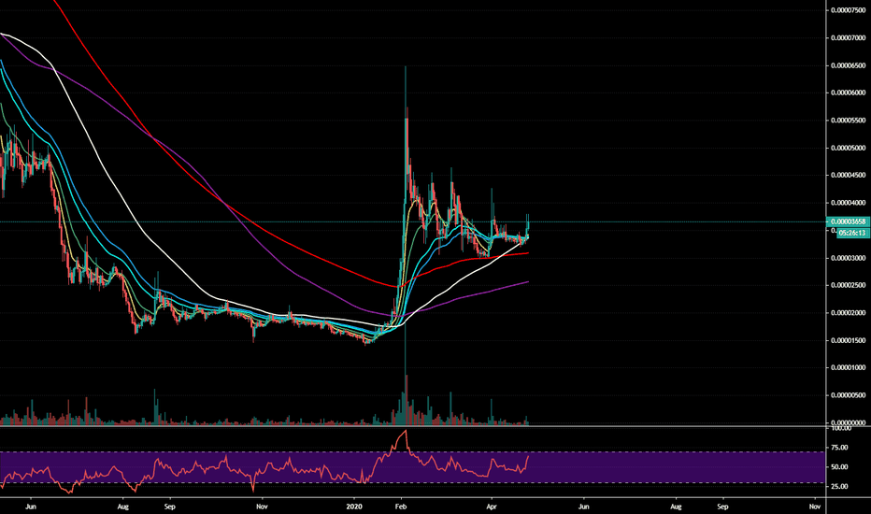Select the 0.00005500 price scale label

coord(849,121)
